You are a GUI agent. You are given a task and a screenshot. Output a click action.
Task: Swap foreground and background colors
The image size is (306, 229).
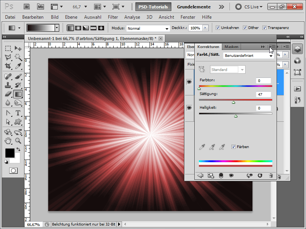(x=18, y=149)
